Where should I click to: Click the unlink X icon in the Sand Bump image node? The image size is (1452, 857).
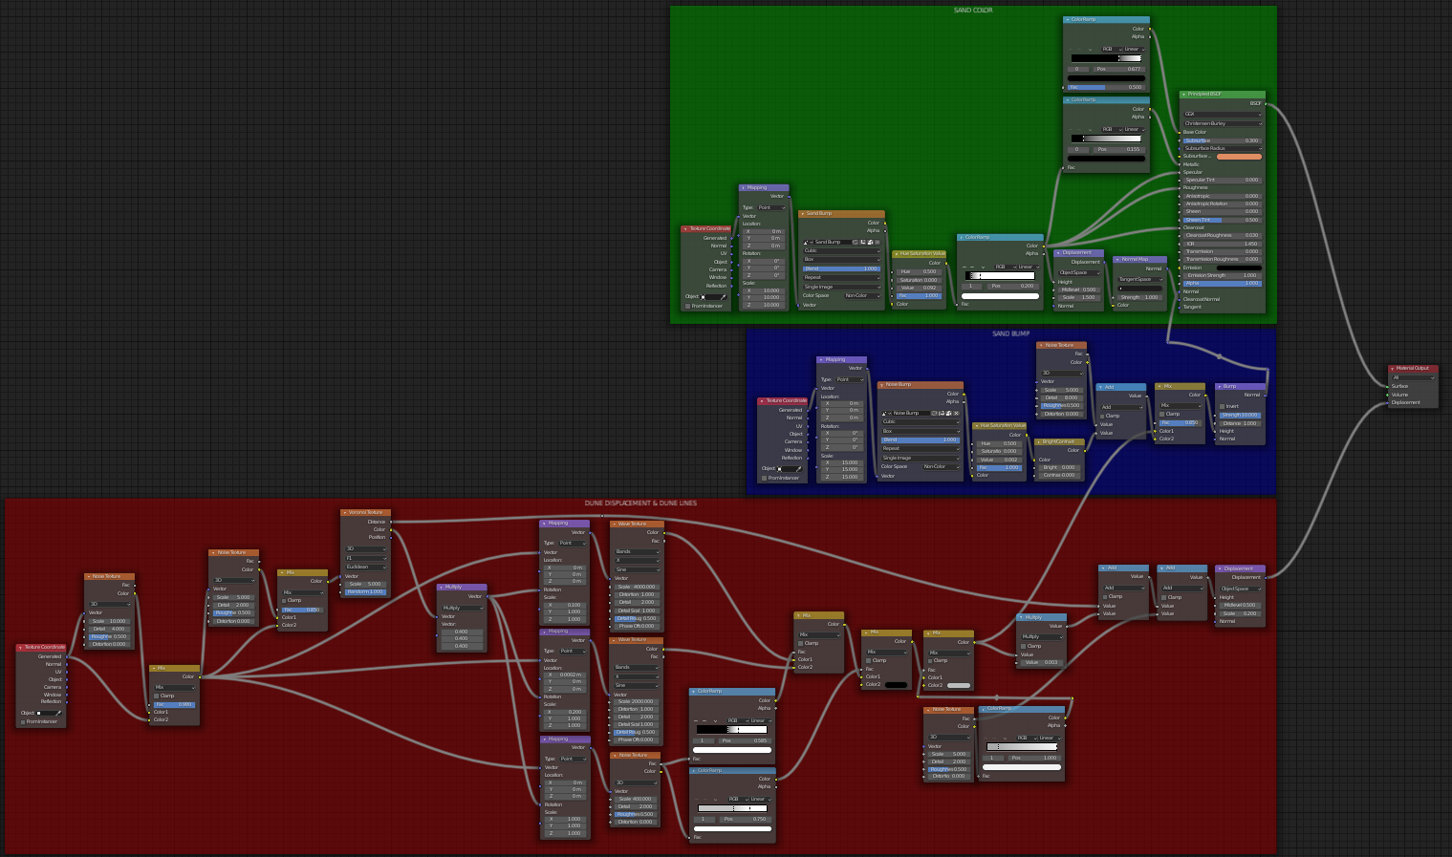[878, 242]
